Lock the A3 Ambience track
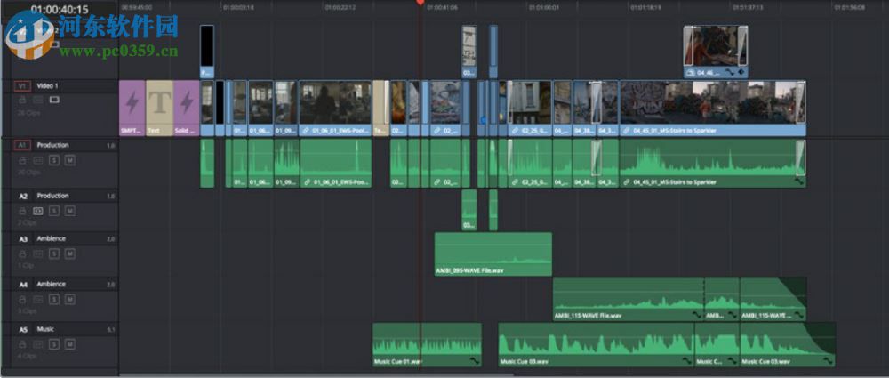Screen dimensions: 889x378 (23, 254)
